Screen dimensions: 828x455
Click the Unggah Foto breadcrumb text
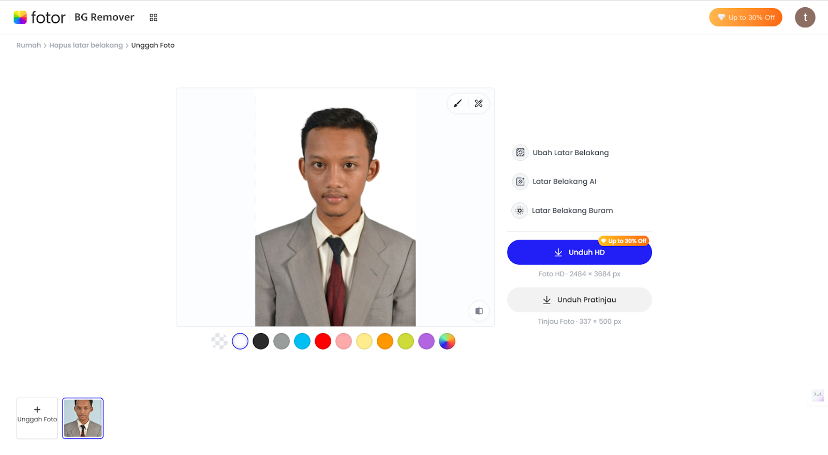click(153, 45)
